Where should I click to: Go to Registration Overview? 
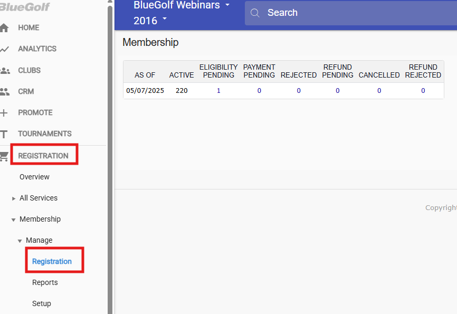34,177
